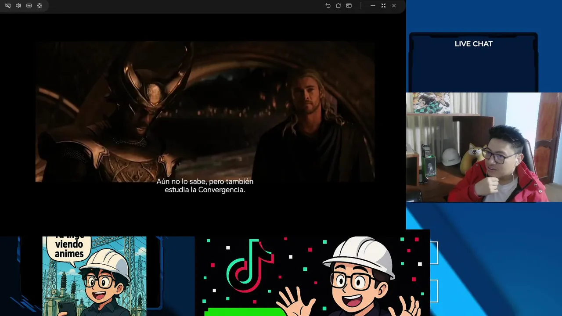The image size is (562, 316).
Task: Click the waving helmet cartoon avatar
Action: (350, 276)
